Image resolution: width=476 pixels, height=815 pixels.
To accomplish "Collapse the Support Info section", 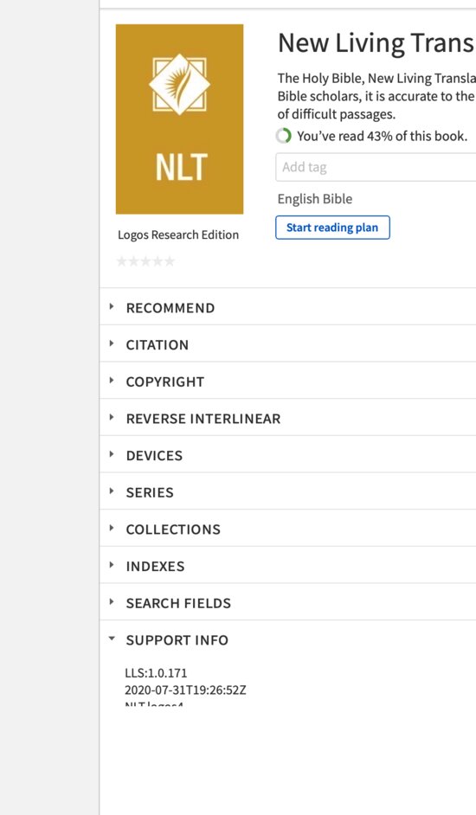I will (287, 640).
